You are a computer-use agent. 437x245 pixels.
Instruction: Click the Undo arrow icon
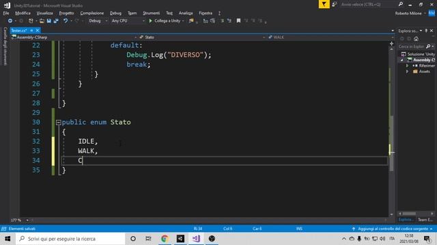(x=66, y=21)
